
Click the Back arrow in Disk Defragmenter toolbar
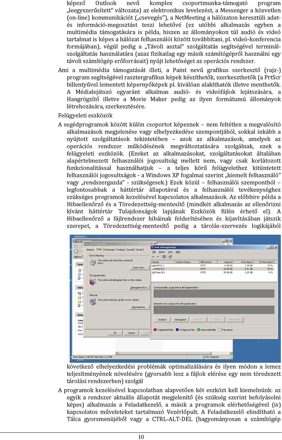click(x=153, y=257)
